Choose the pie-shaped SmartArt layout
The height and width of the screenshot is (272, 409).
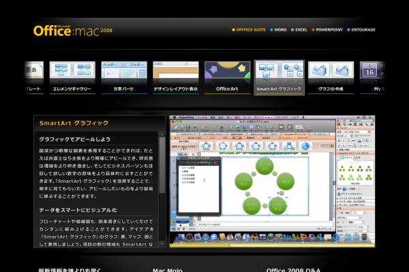click(305, 146)
